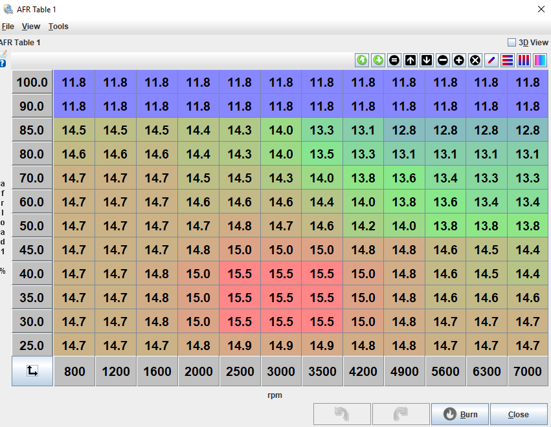This screenshot has width=551, height=427.
Task: Click the multiply (X) scale icon
Action: click(475, 60)
